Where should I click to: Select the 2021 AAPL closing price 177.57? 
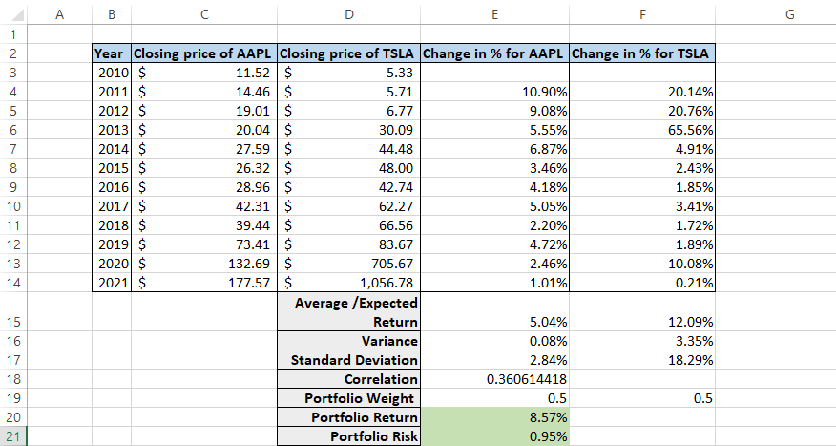tap(204, 282)
